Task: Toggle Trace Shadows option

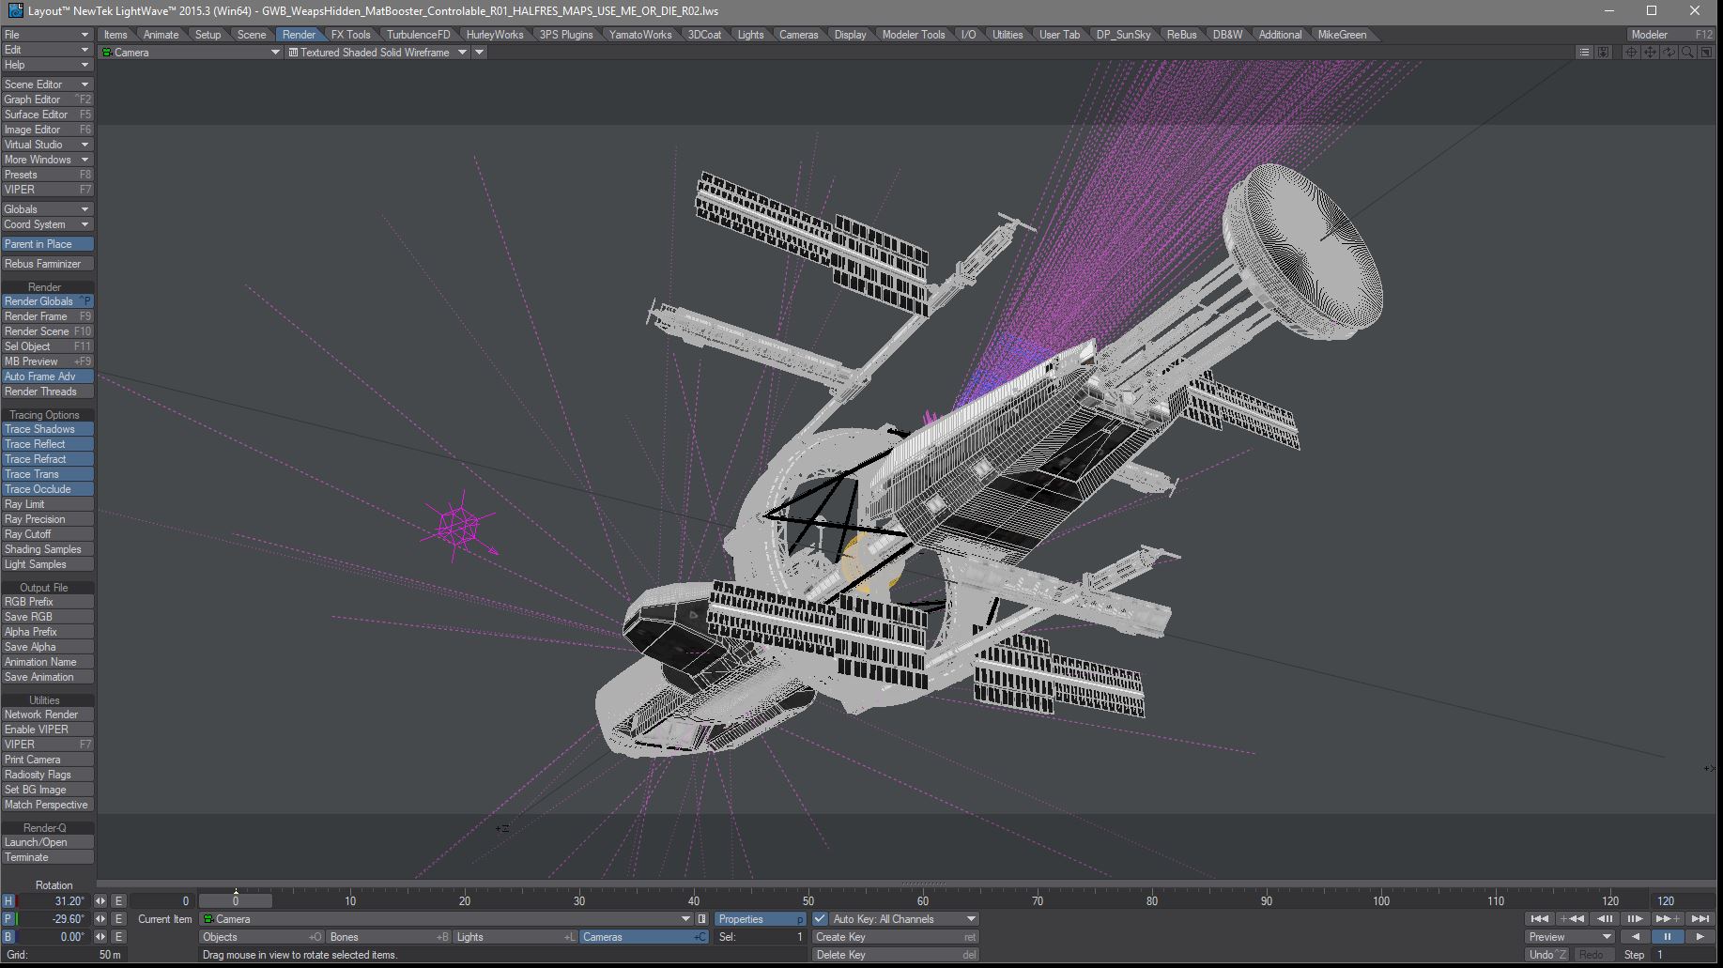Action: pos(47,429)
